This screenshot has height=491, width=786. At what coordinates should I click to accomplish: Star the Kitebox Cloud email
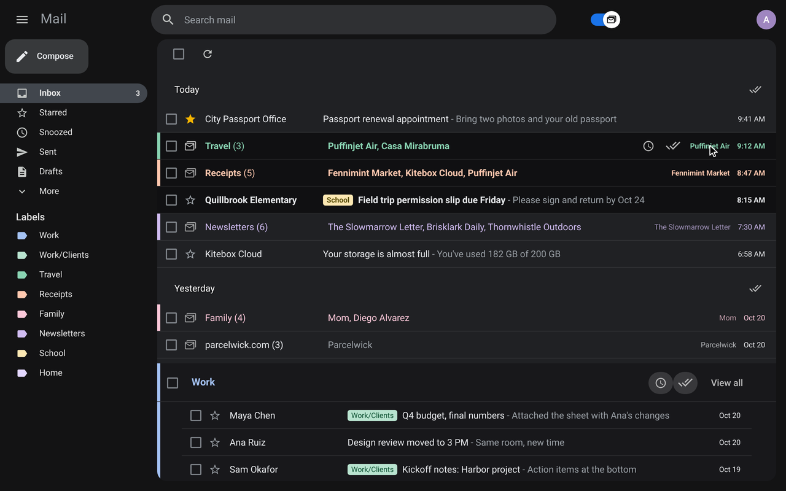[x=190, y=254]
